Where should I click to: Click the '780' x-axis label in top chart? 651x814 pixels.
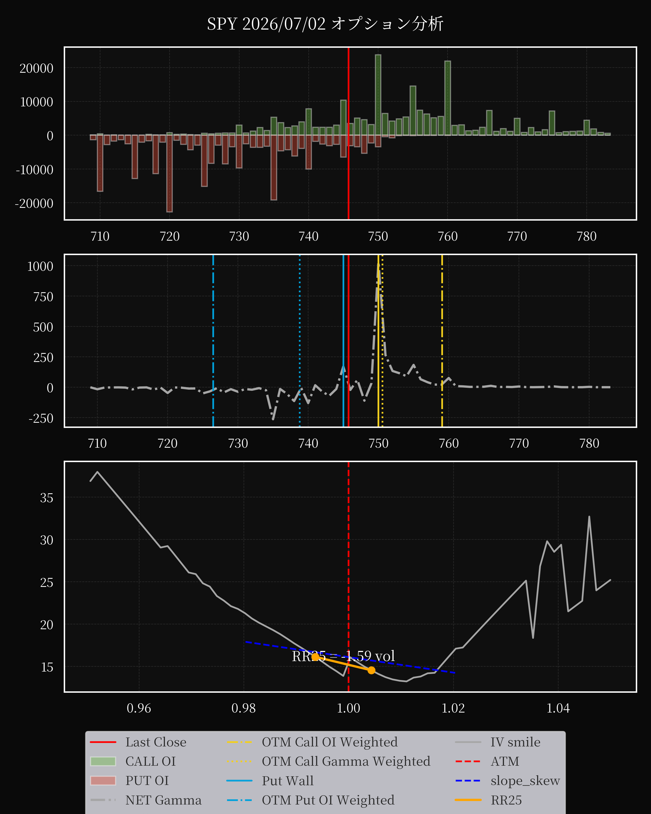click(586, 236)
